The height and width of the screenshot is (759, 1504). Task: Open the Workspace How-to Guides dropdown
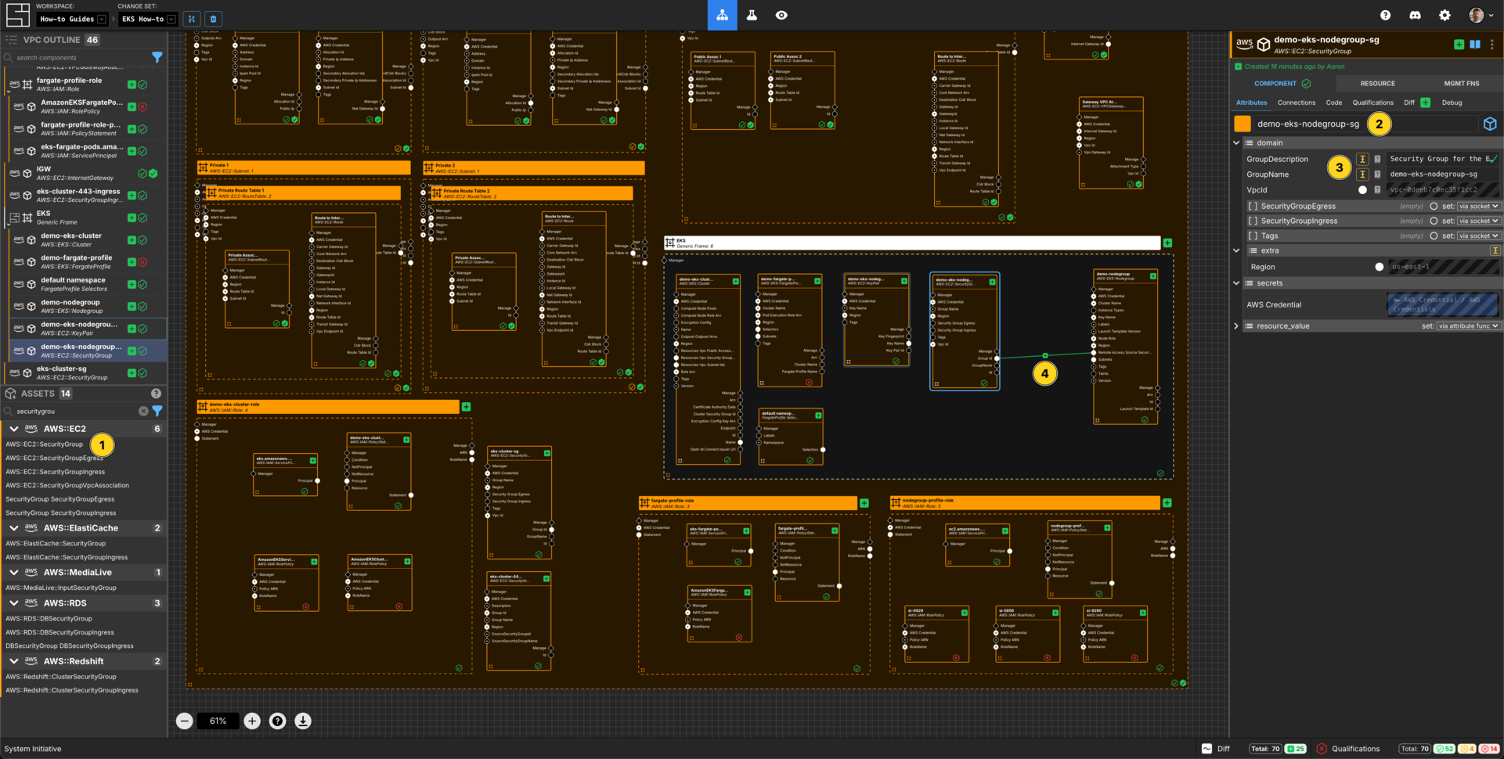pyautogui.click(x=72, y=19)
